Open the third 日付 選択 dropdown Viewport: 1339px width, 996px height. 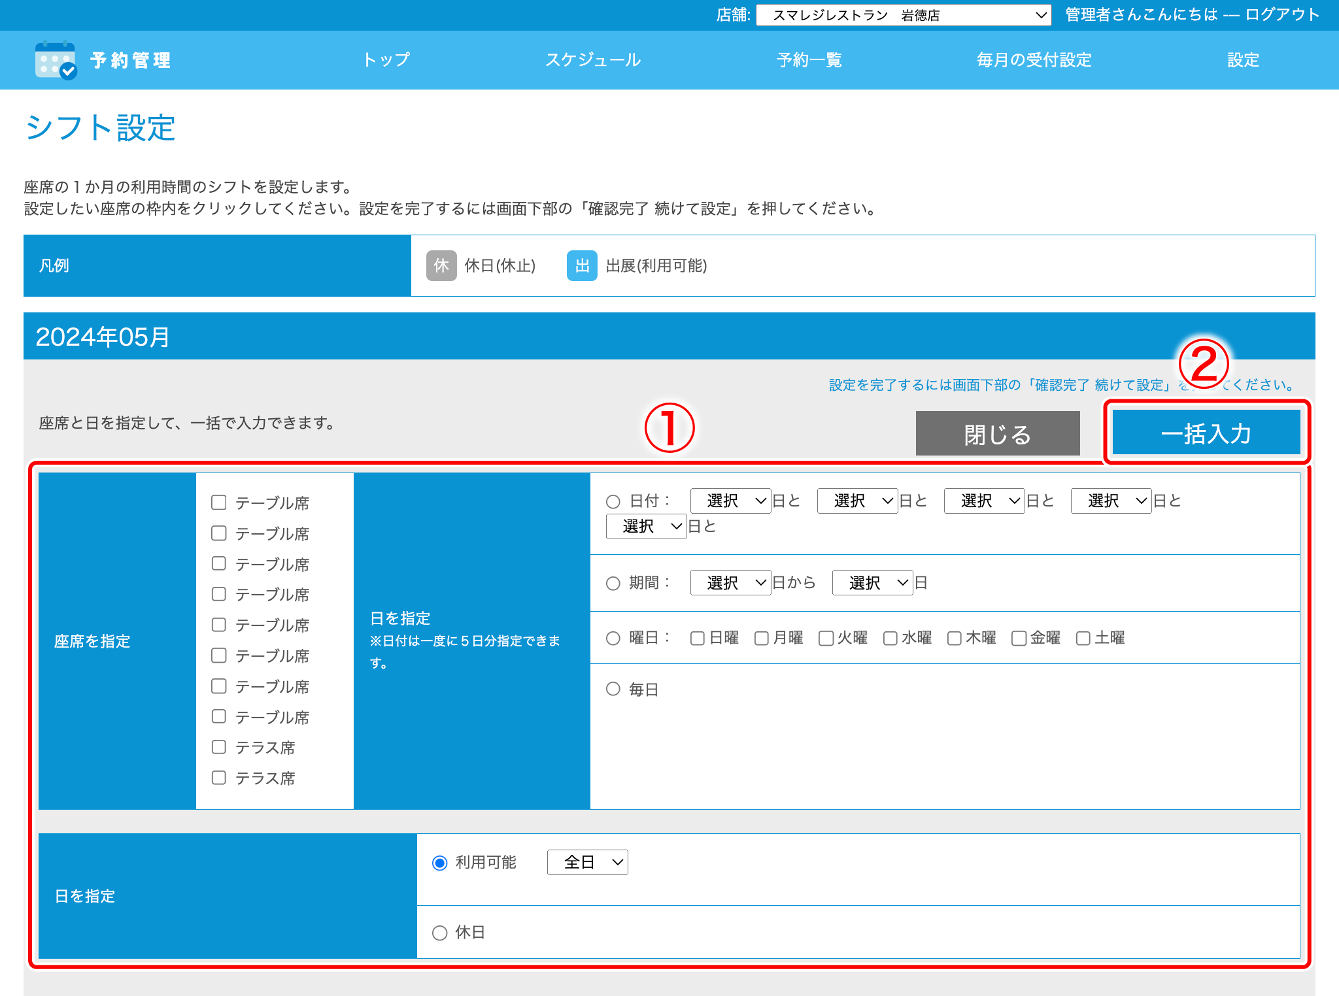[x=985, y=501]
